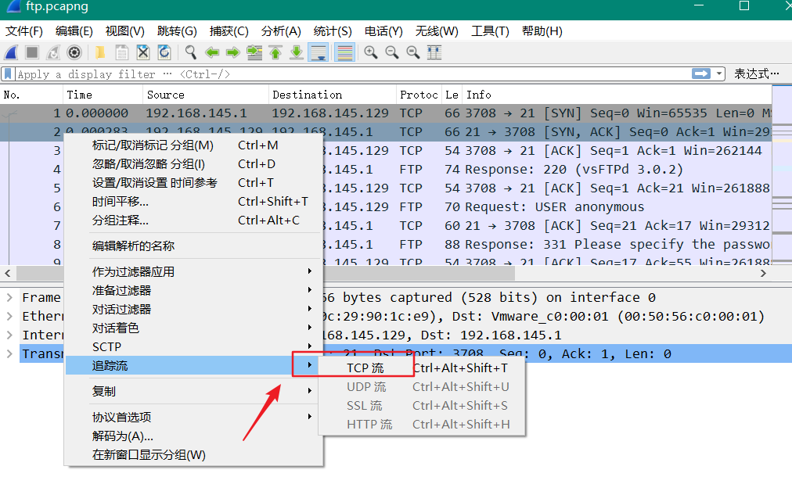Choose 忽略/取消忽略 分组(I) menu entry
This screenshot has height=477, width=792.
pyautogui.click(x=193, y=164)
